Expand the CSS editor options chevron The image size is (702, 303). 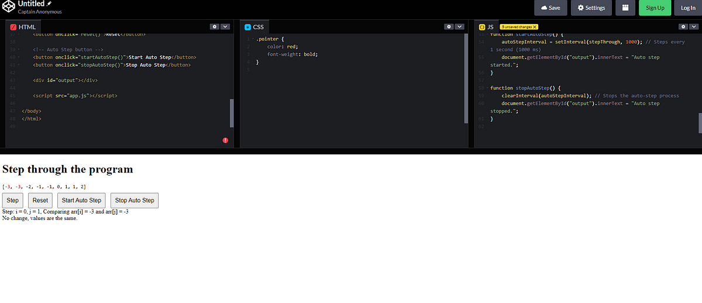pos(459,27)
